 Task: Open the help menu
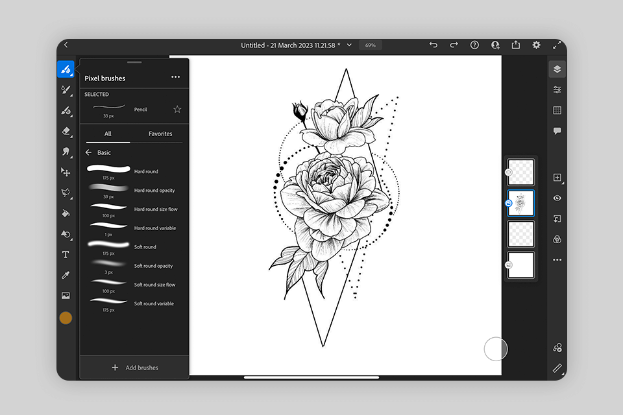click(x=474, y=45)
